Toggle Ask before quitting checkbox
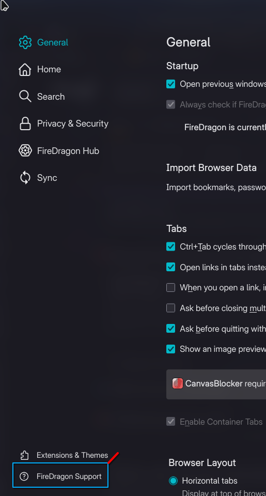Viewport: 266px width, 496px height. click(x=171, y=329)
